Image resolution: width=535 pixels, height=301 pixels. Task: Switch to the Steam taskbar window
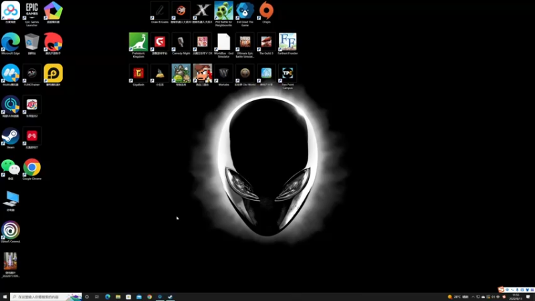pyautogui.click(x=171, y=297)
